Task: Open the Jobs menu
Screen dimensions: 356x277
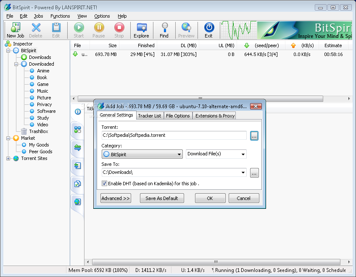Action: click(38, 16)
